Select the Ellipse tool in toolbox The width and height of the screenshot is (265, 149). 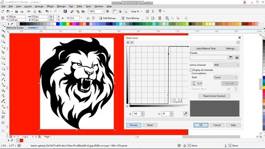(x=3, y=63)
